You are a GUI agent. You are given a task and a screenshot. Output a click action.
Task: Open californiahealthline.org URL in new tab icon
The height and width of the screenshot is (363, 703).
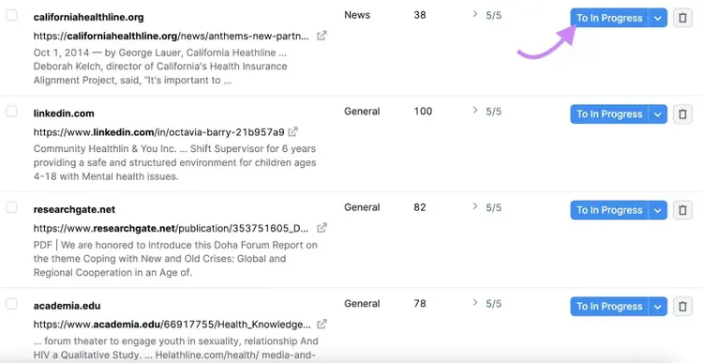coord(322,36)
